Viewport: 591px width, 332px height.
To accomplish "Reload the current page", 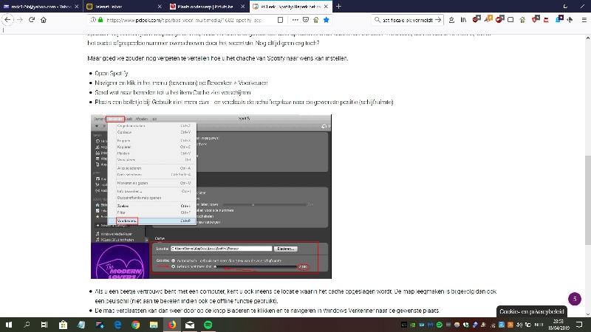I will pyautogui.click(x=32, y=20).
